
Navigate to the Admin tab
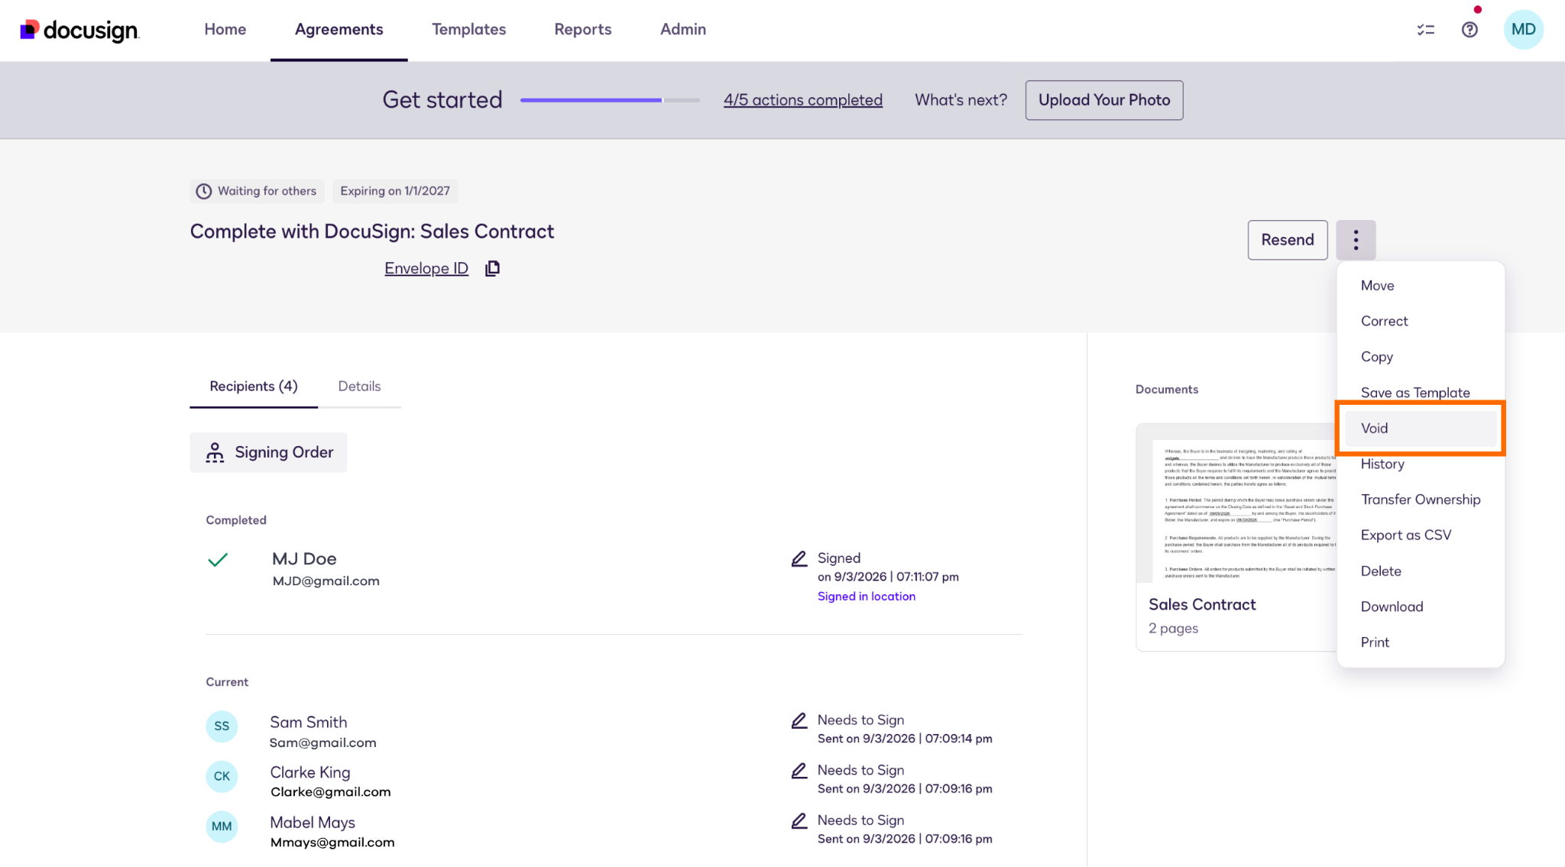coord(682,29)
